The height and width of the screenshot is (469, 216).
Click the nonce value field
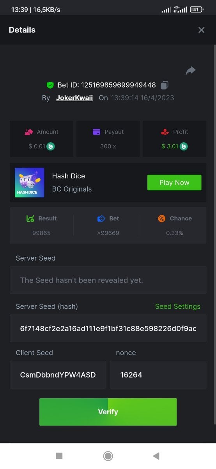pyautogui.click(x=158, y=374)
